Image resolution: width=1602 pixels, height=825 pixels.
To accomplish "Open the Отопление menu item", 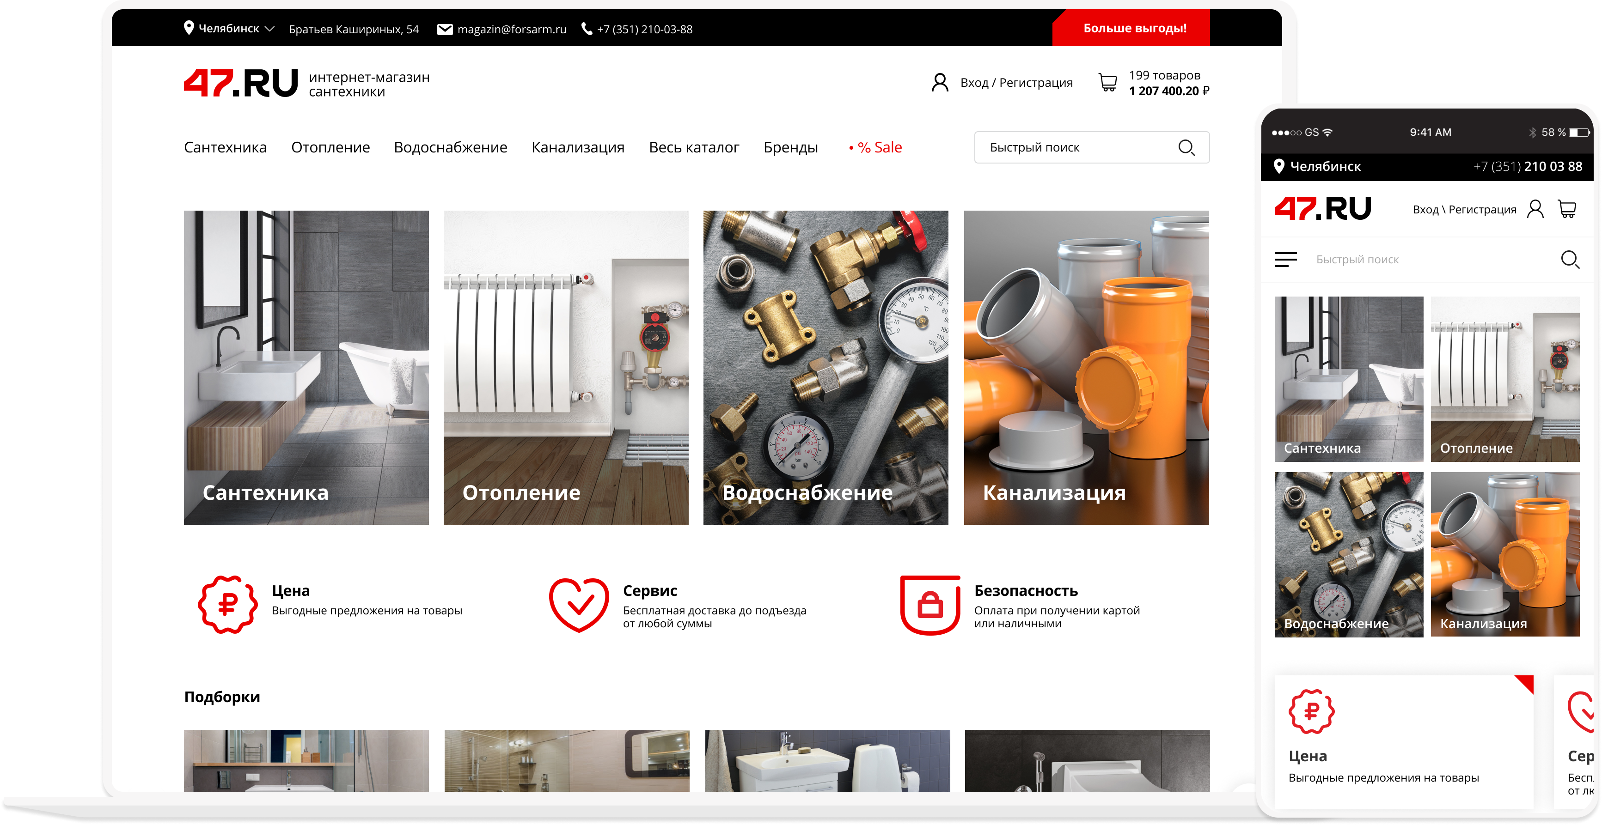I will pos(330,147).
